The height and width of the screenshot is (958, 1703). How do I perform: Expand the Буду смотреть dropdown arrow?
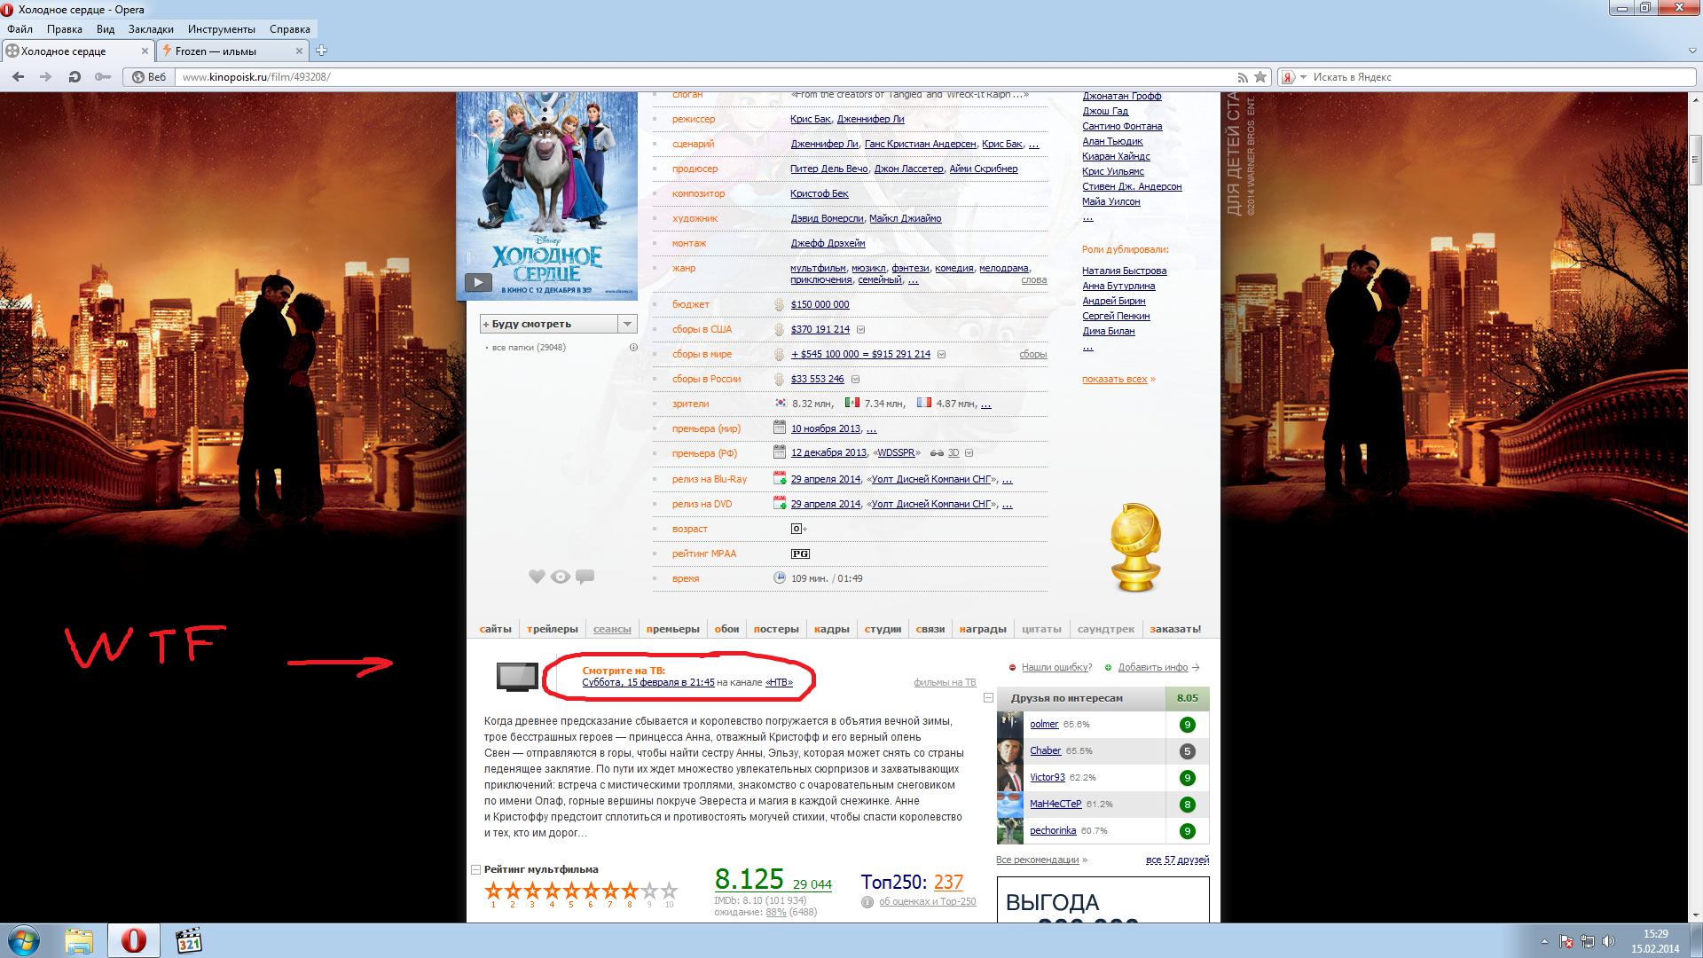pyautogui.click(x=627, y=324)
